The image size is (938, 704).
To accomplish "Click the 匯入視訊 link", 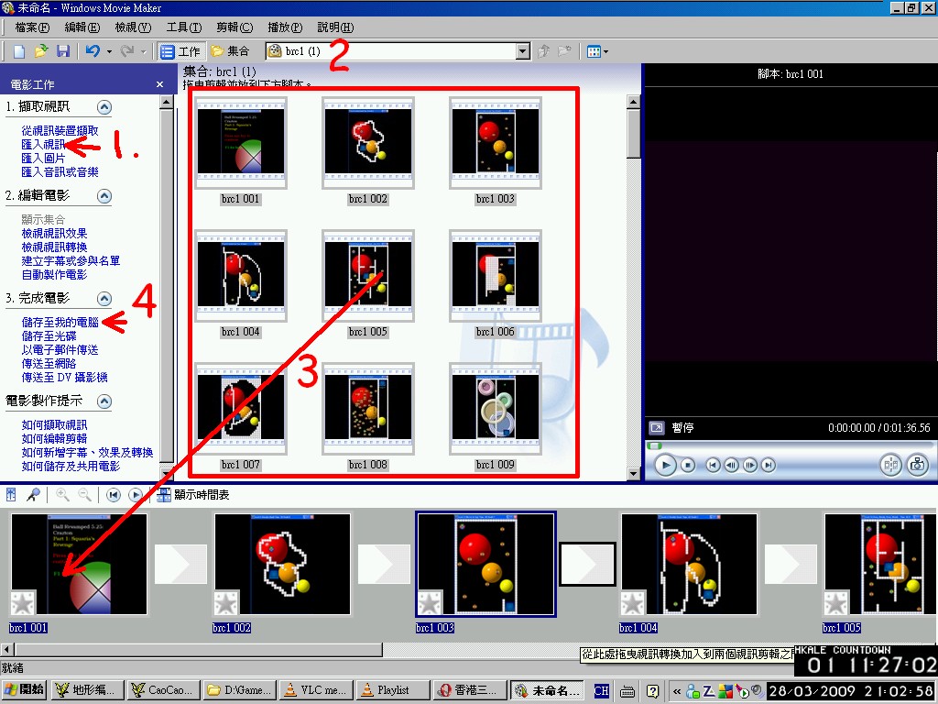I will click(x=43, y=145).
